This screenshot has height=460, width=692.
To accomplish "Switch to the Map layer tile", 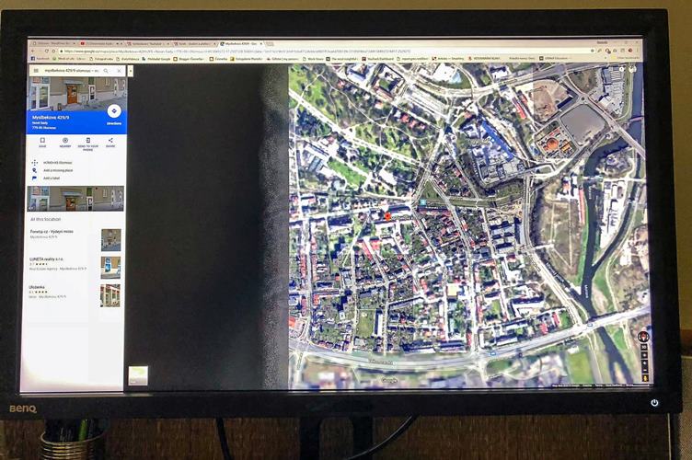I will click(138, 375).
